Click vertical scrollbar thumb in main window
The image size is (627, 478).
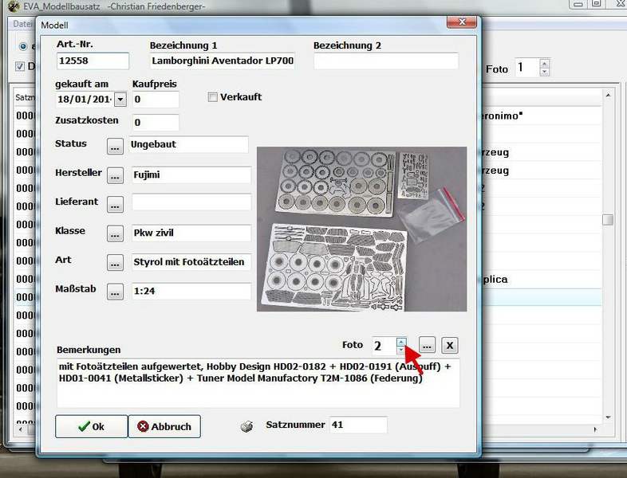[607, 220]
